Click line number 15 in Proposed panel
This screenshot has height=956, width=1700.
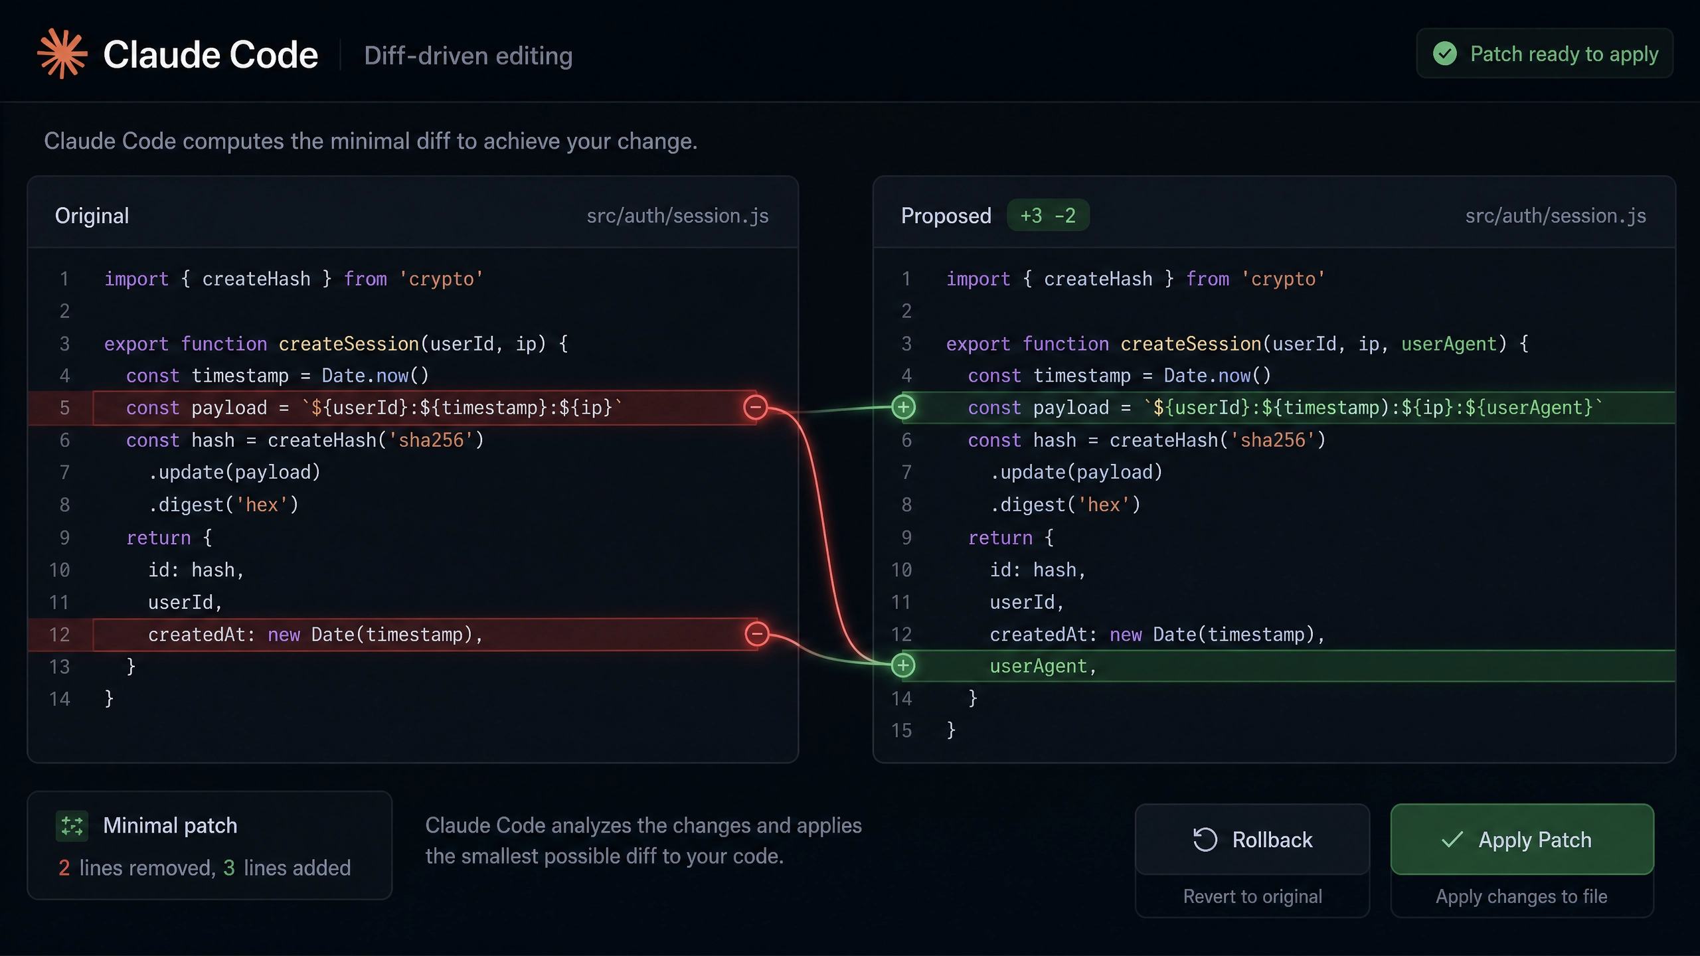[902, 730]
